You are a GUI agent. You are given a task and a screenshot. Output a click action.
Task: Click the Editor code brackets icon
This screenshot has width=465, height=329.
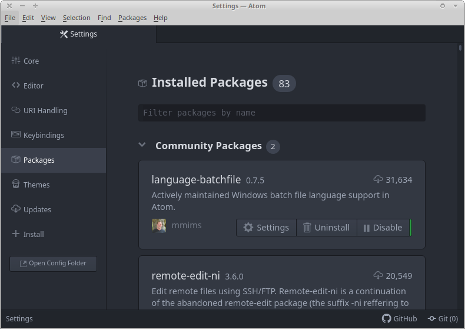click(16, 85)
